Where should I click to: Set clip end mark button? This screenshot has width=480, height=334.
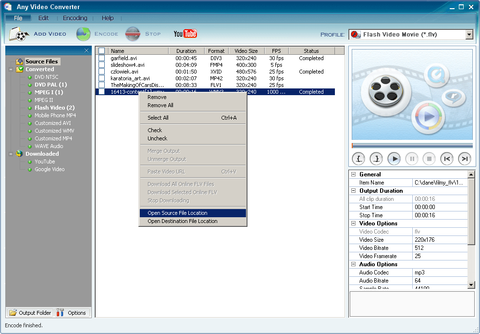(x=376, y=159)
